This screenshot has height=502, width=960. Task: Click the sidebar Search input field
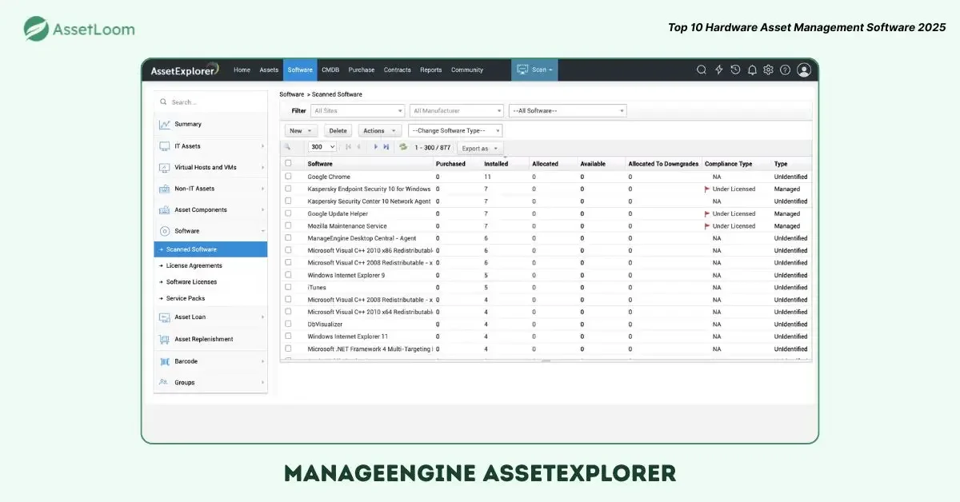(x=212, y=102)
